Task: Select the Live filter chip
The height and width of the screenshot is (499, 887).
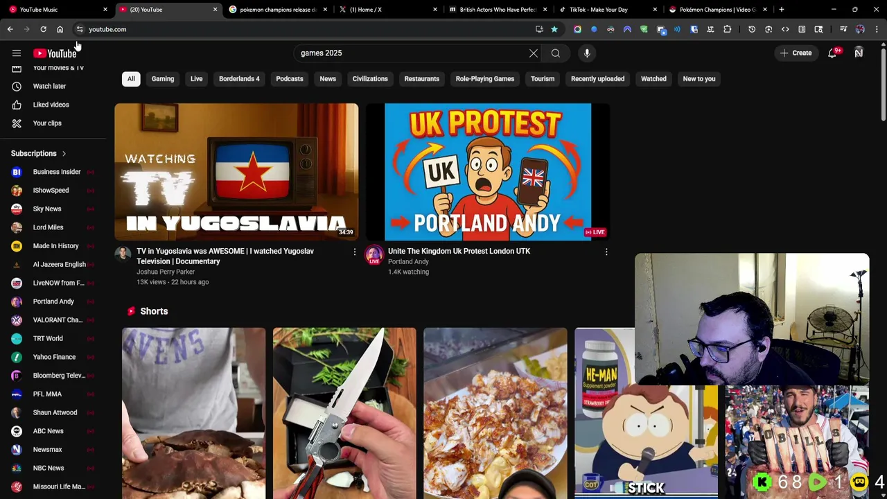Action: (197, 79)
